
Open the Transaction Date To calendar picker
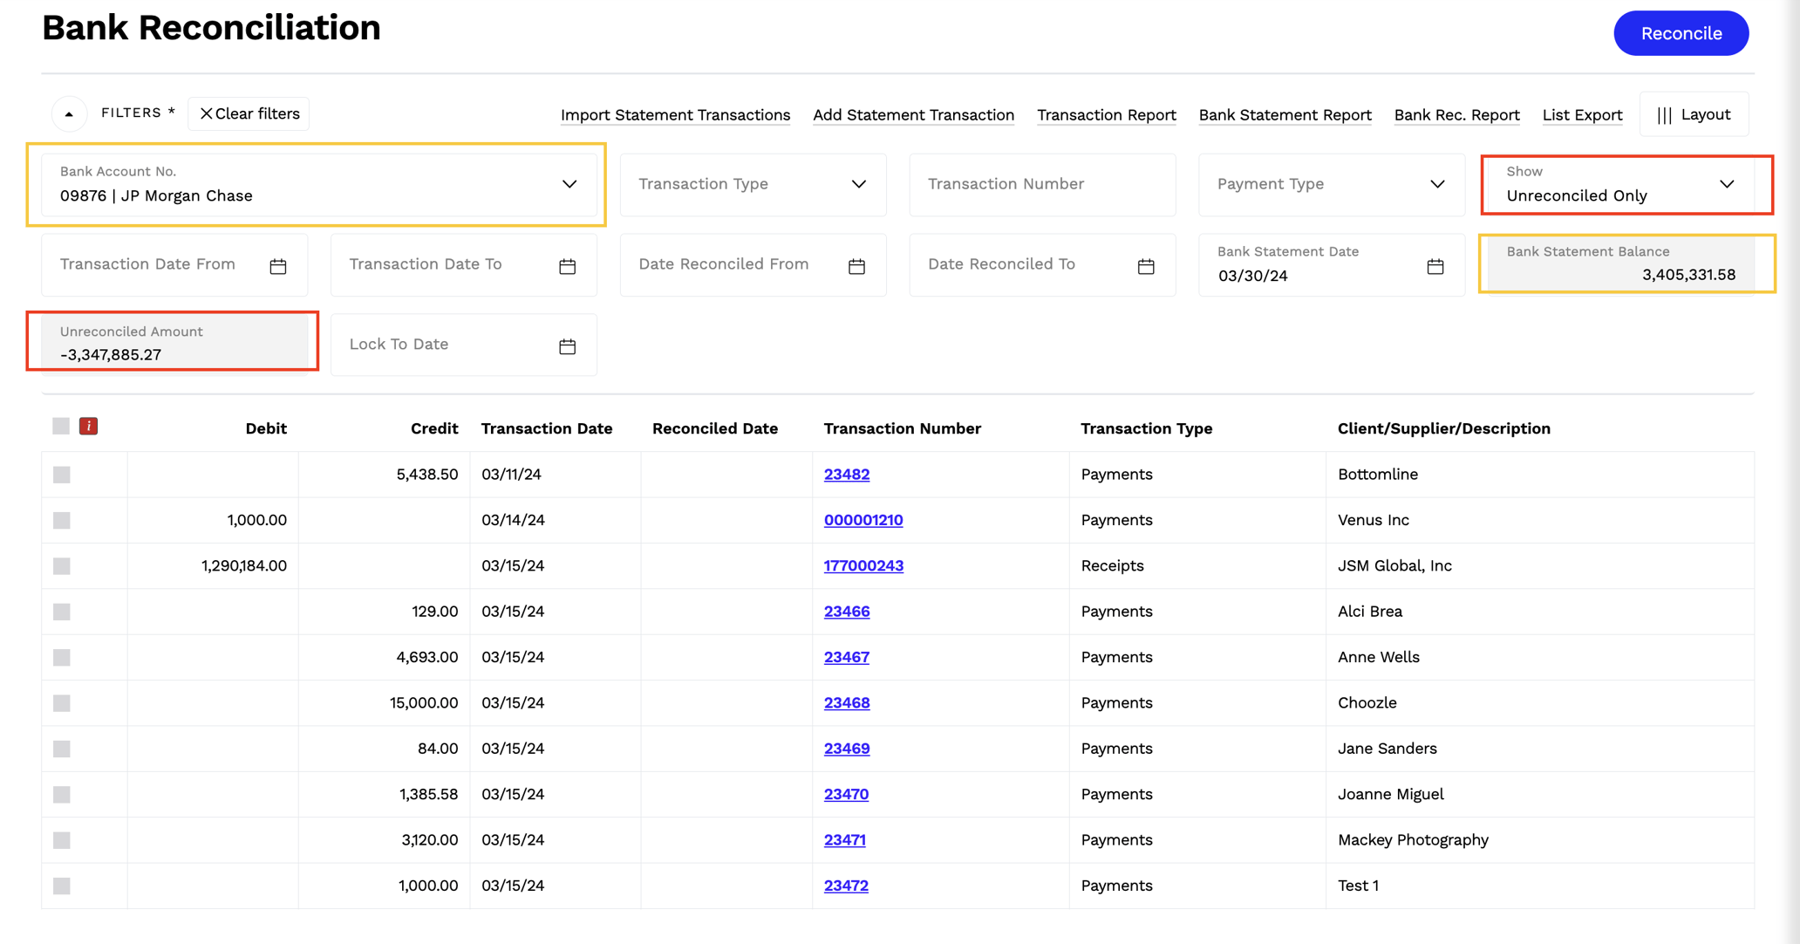pyautogui.click(x=567, y=266)
